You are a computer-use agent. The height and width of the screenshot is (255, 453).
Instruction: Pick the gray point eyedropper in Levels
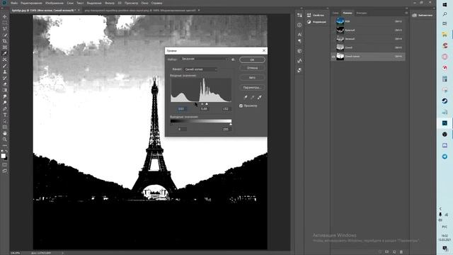click(x=253, y=97)
